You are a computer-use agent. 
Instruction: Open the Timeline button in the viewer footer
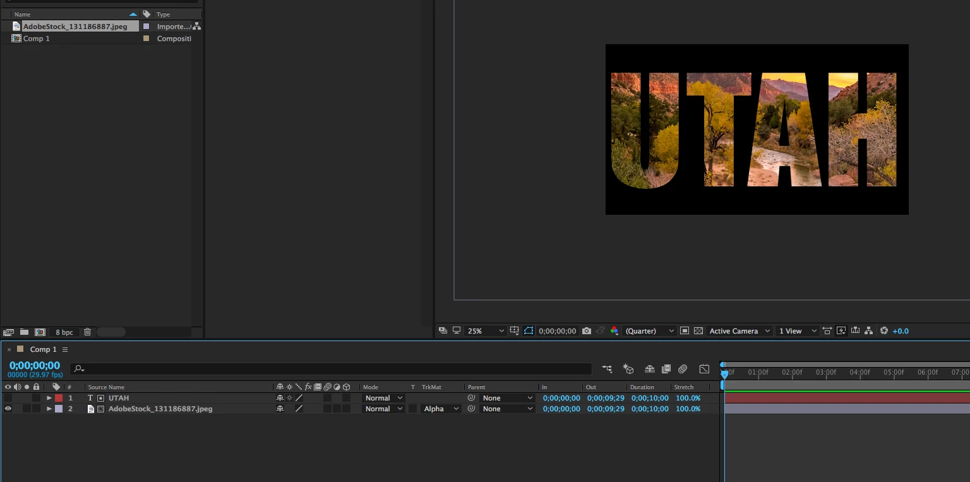click(855, 330)
